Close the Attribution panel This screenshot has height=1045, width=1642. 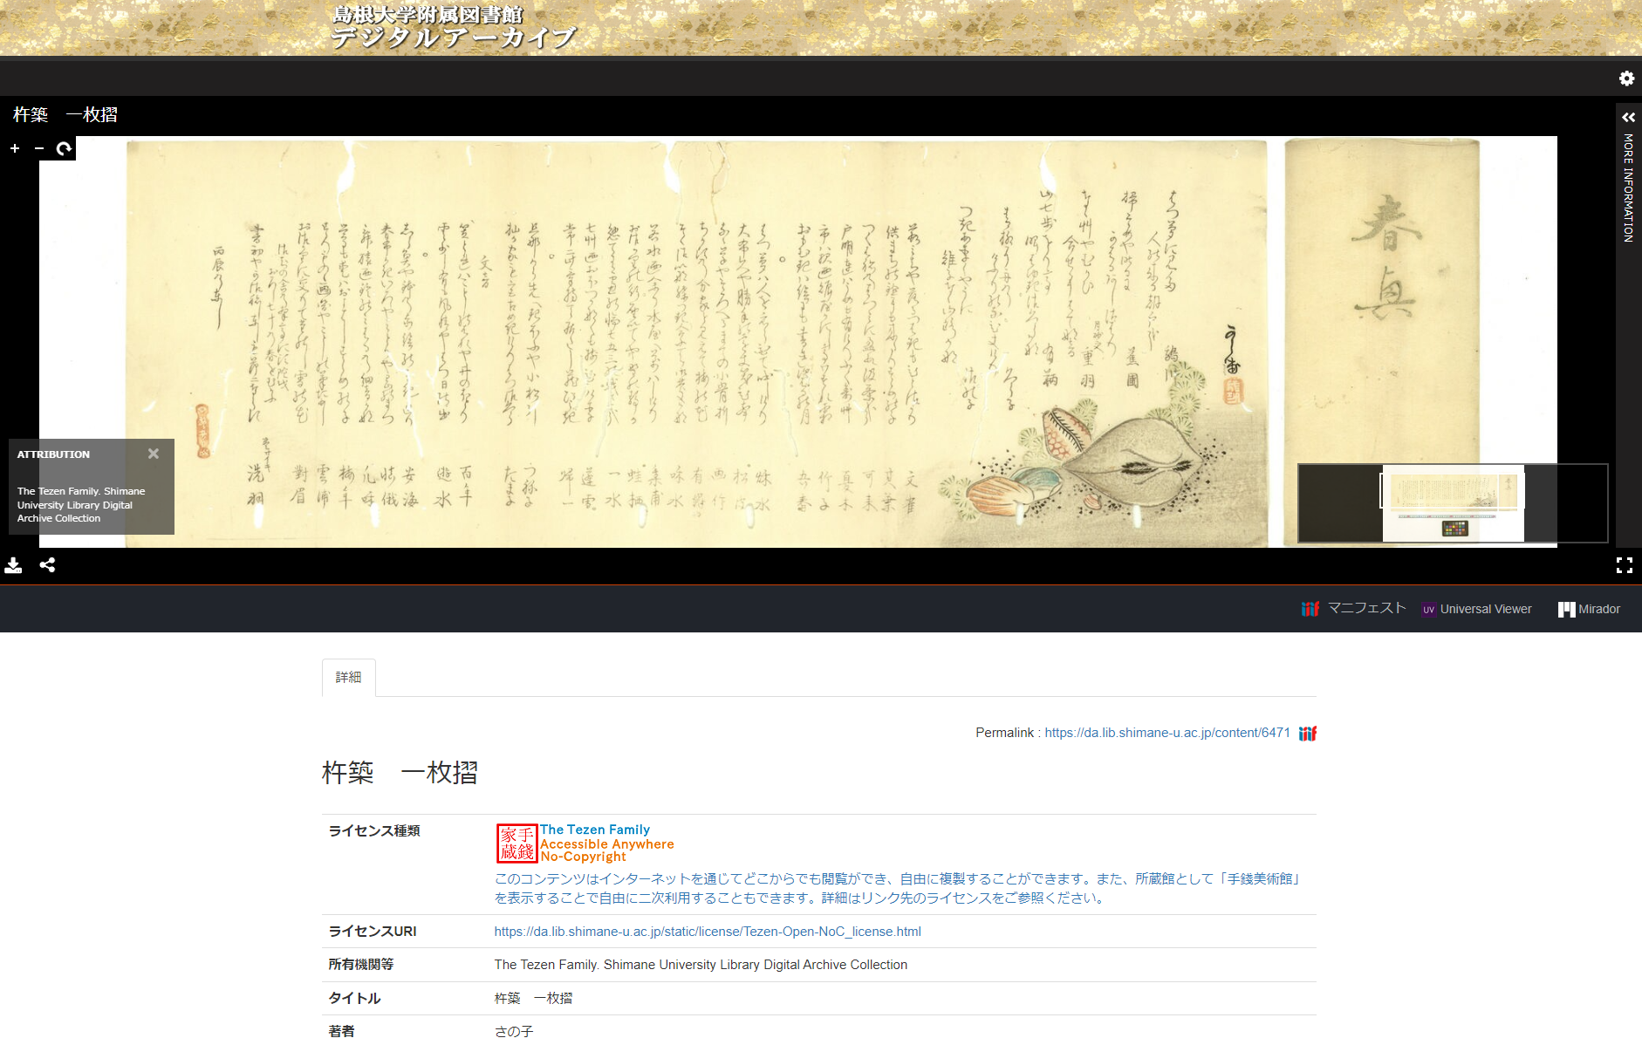point(154,454)
